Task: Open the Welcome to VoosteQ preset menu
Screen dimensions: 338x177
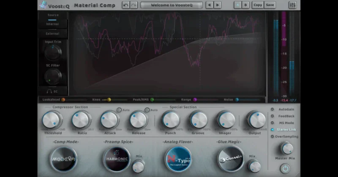Action: 172,5
